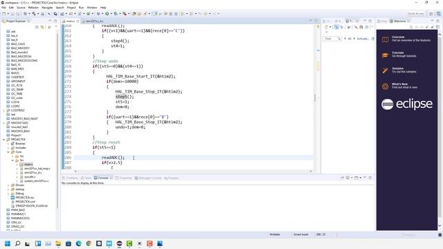Expand the Inc folder
This screenshot has width=443, height=249.
point(12,156)
